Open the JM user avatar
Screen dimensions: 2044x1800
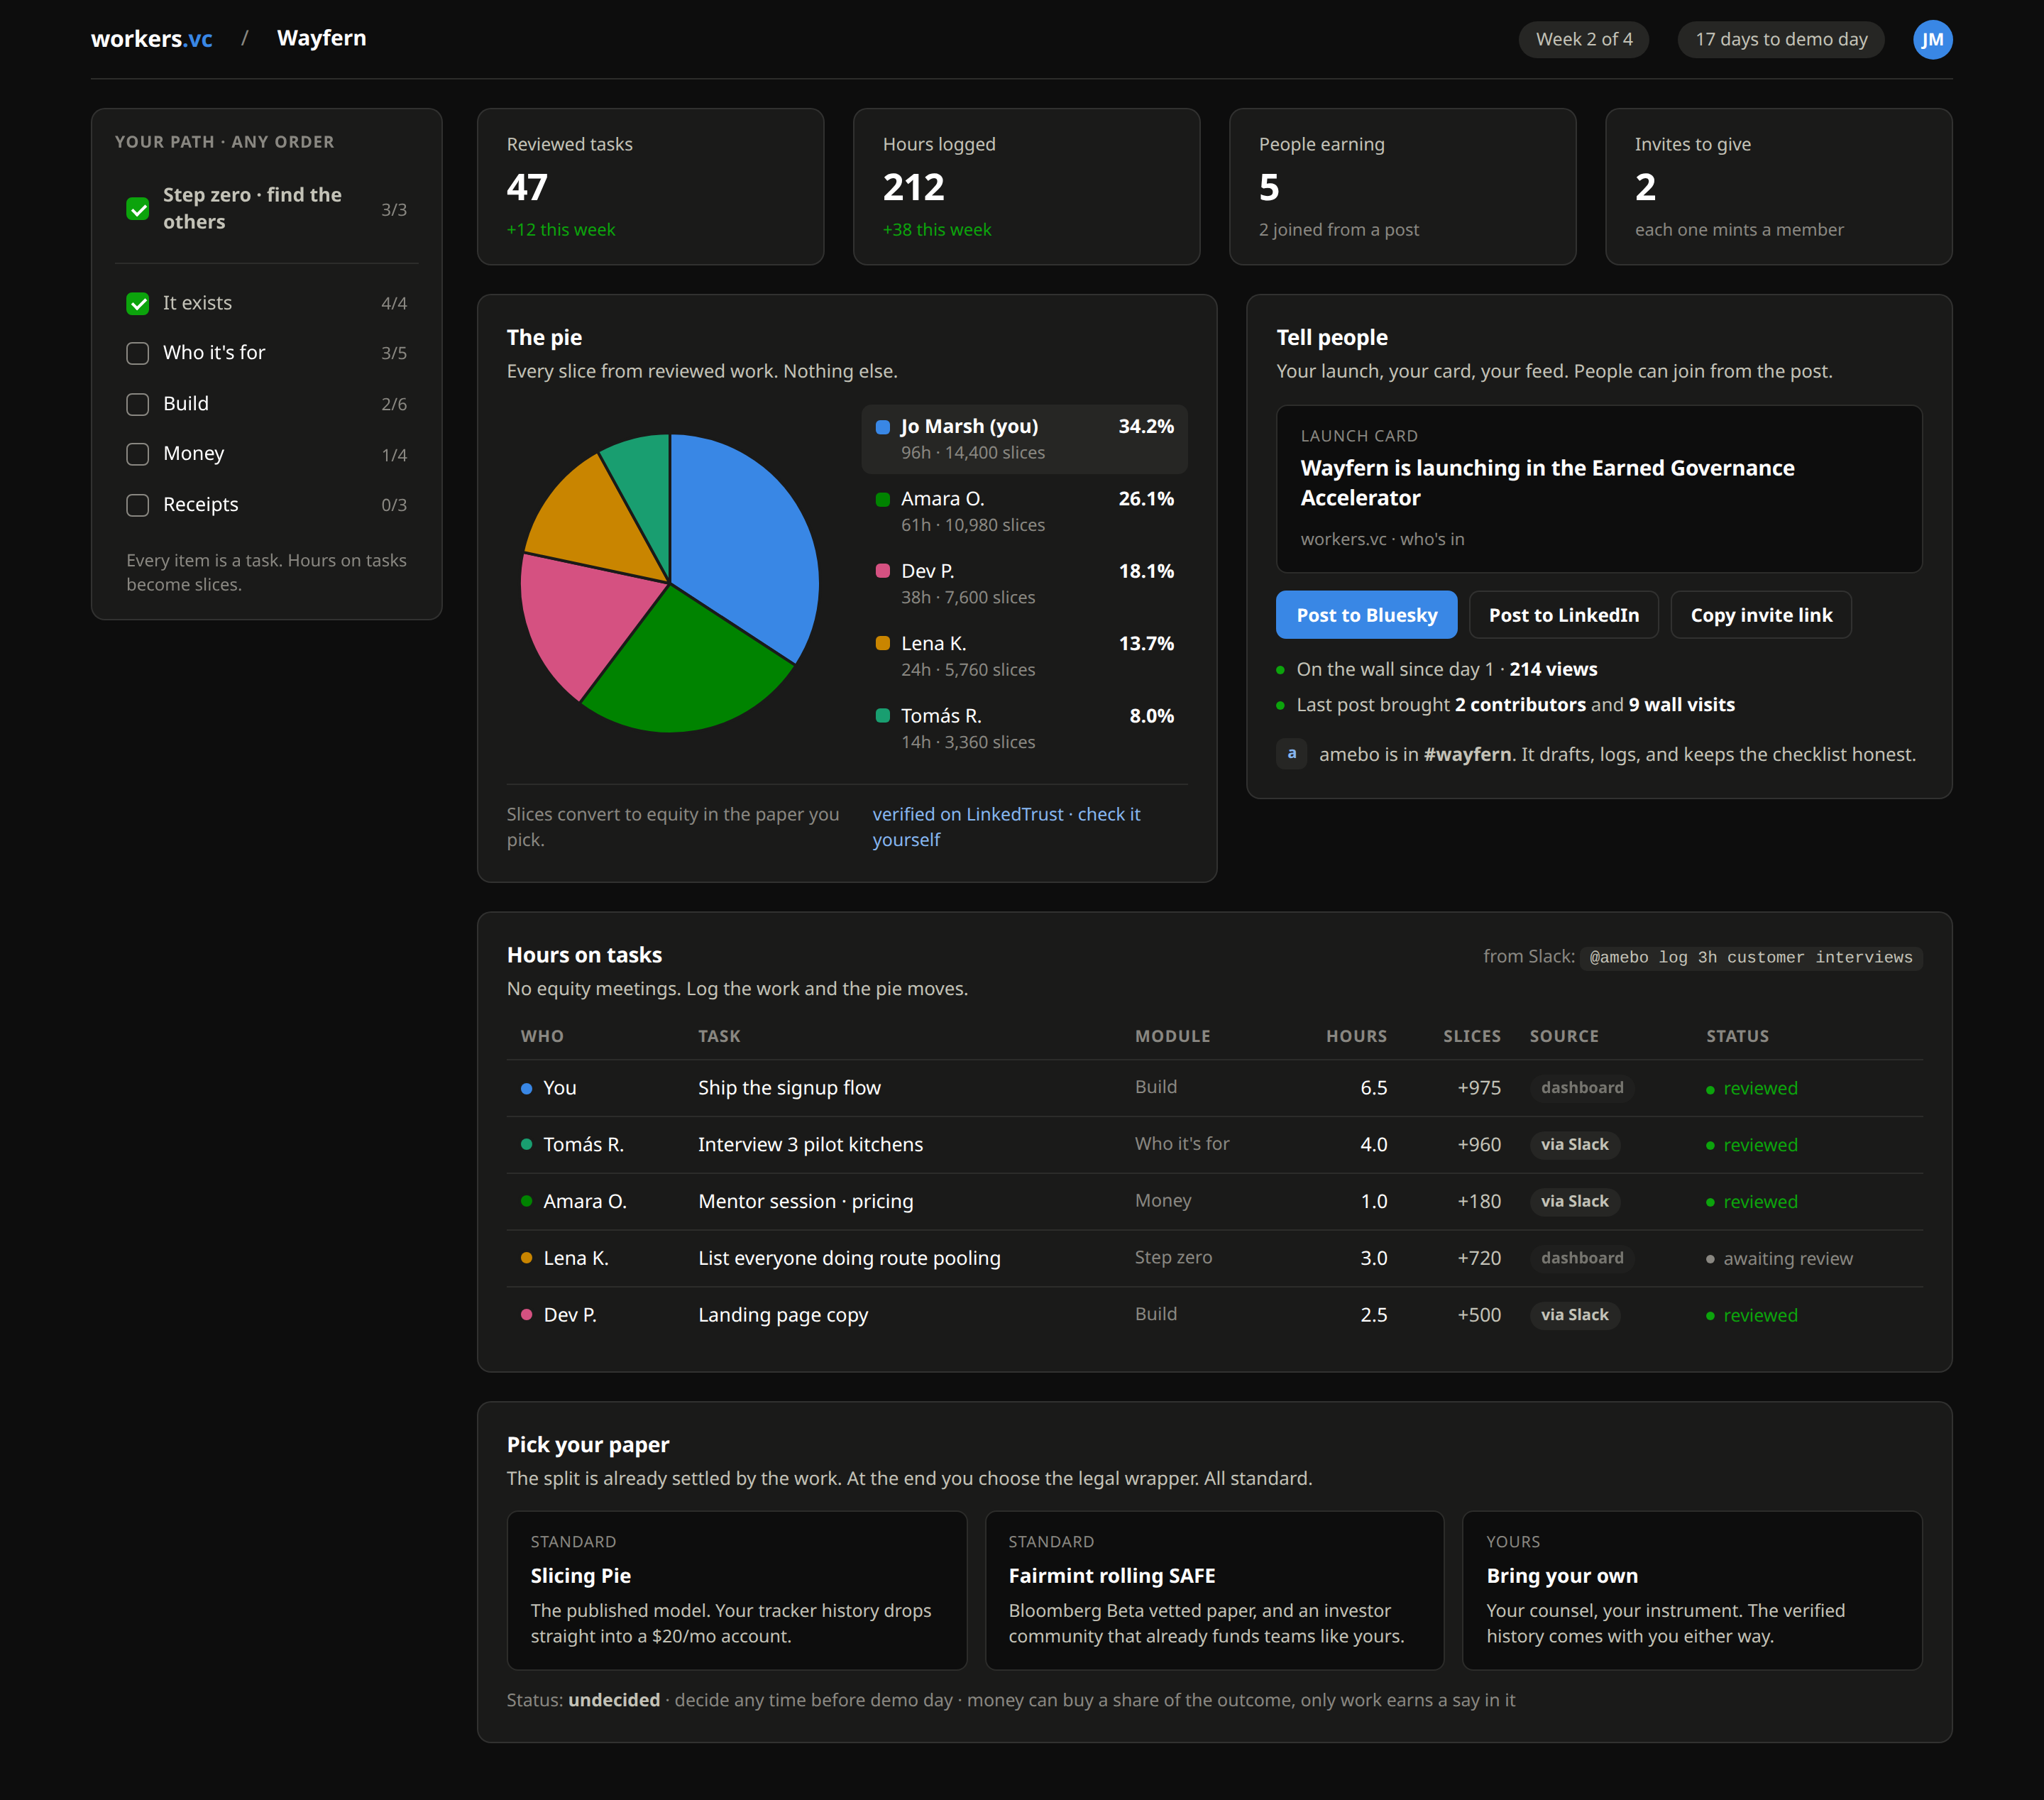click(1932, 39)
